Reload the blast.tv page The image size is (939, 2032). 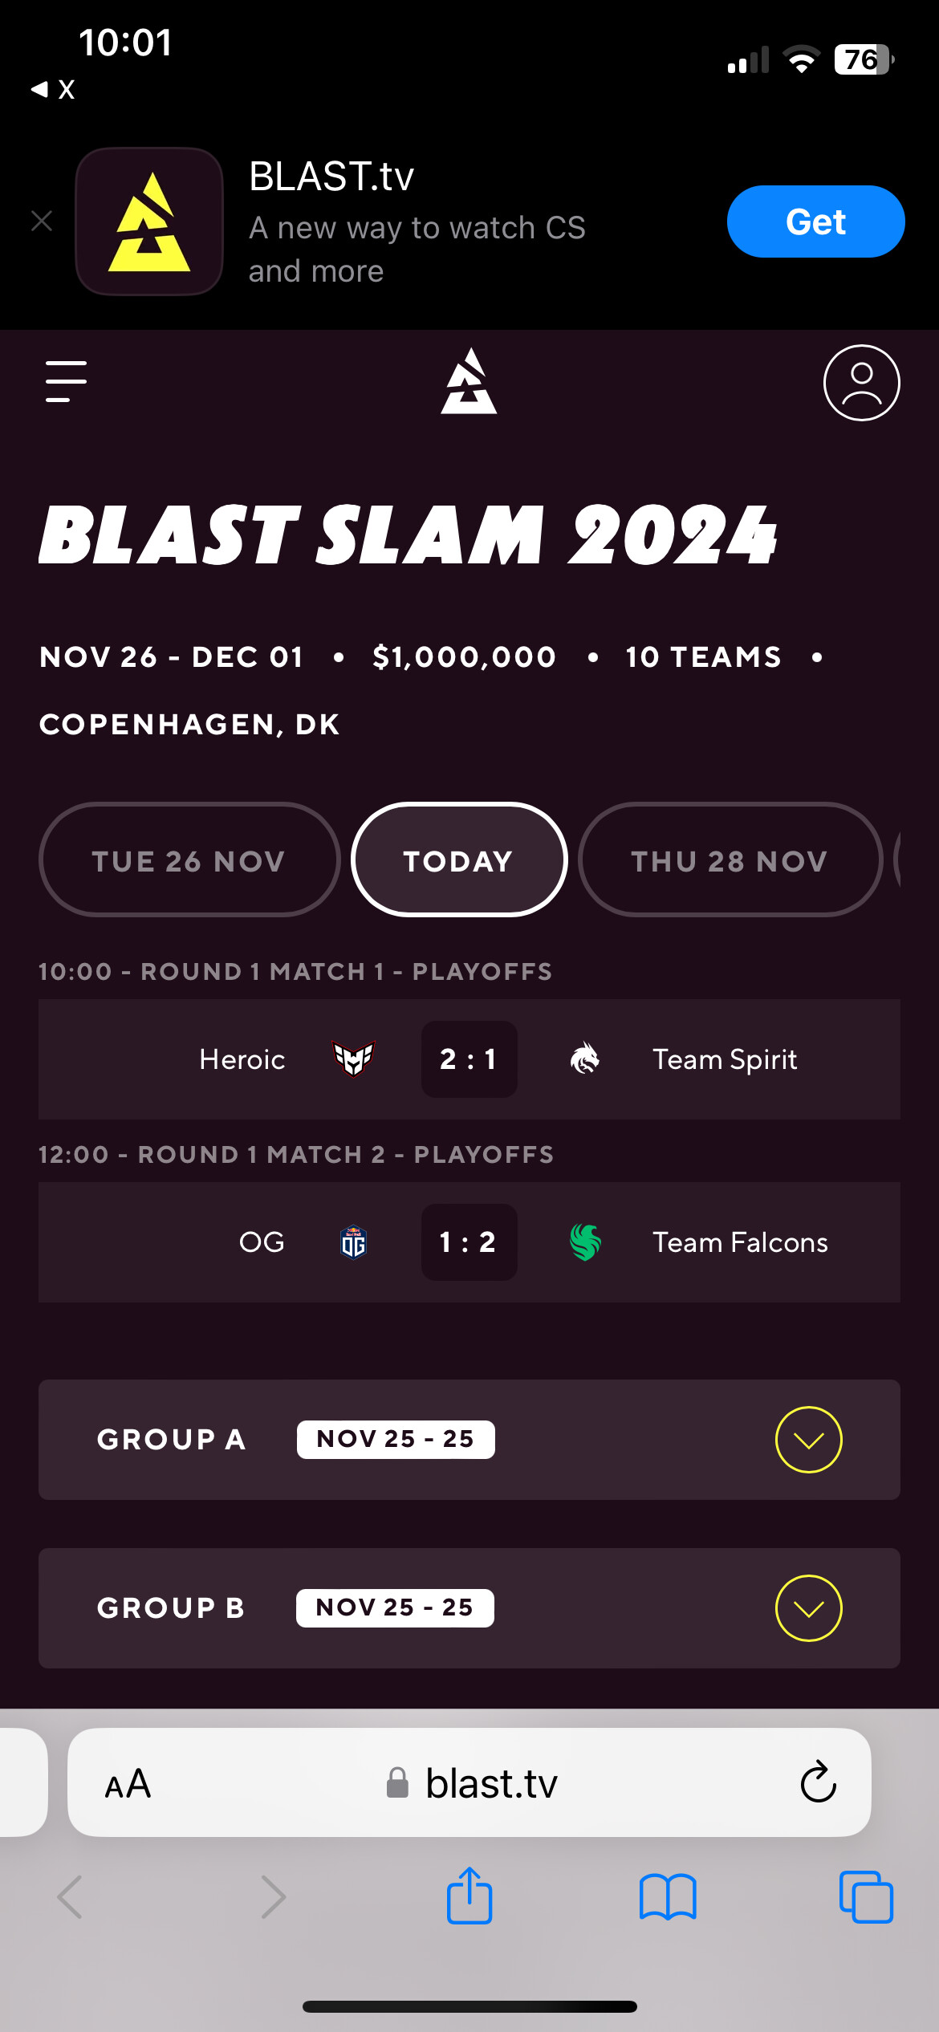click(818, 1782)
